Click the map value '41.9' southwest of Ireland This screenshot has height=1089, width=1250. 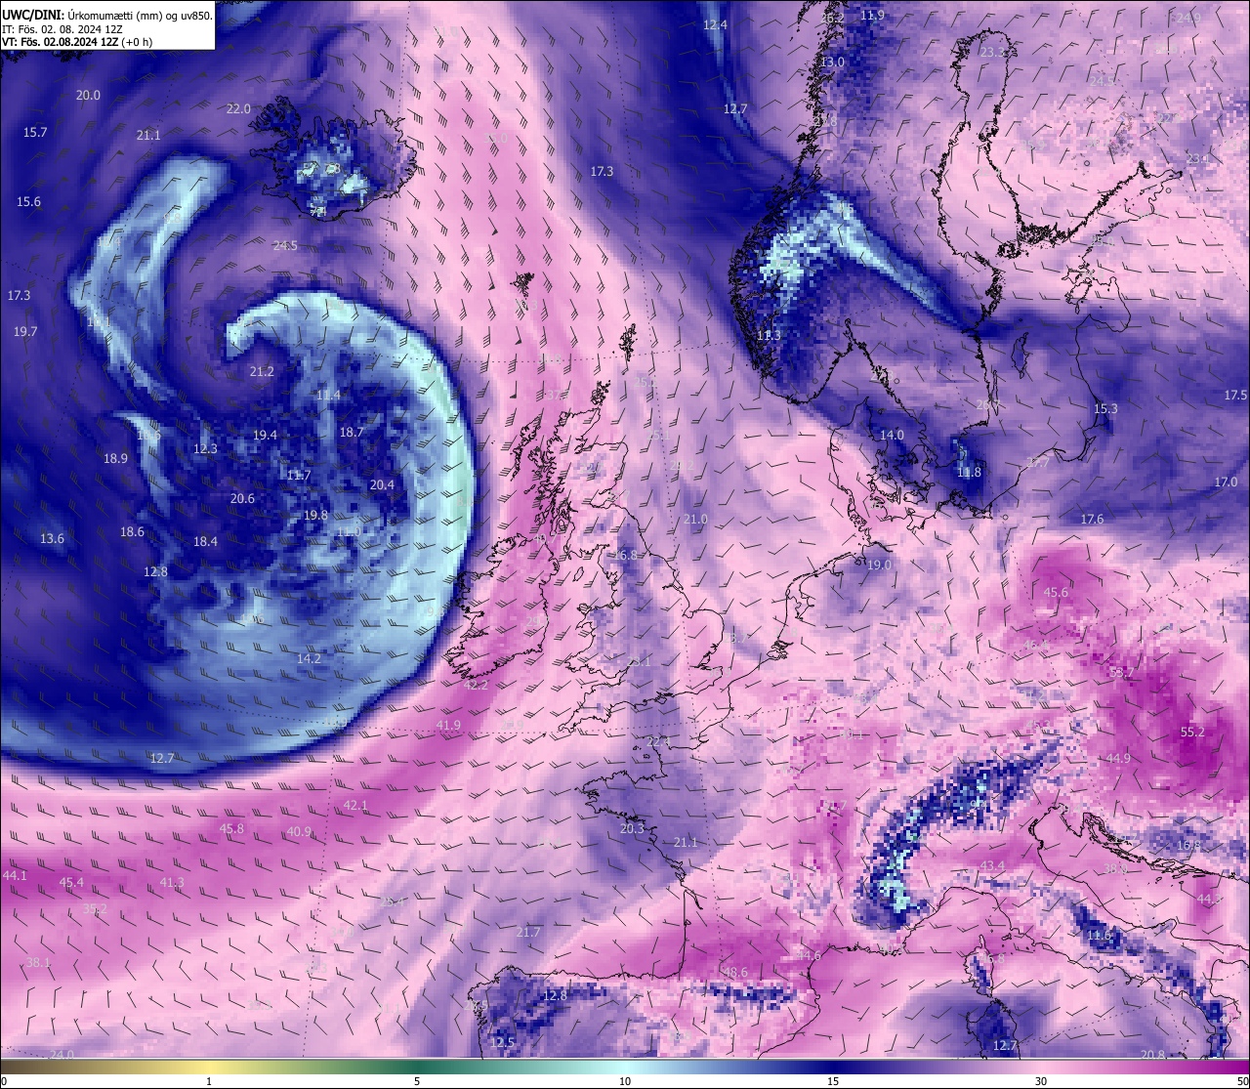[448, 725]
